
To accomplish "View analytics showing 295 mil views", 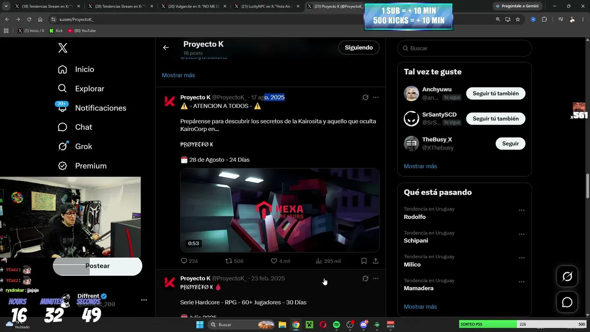I will [x=328, y=261].
